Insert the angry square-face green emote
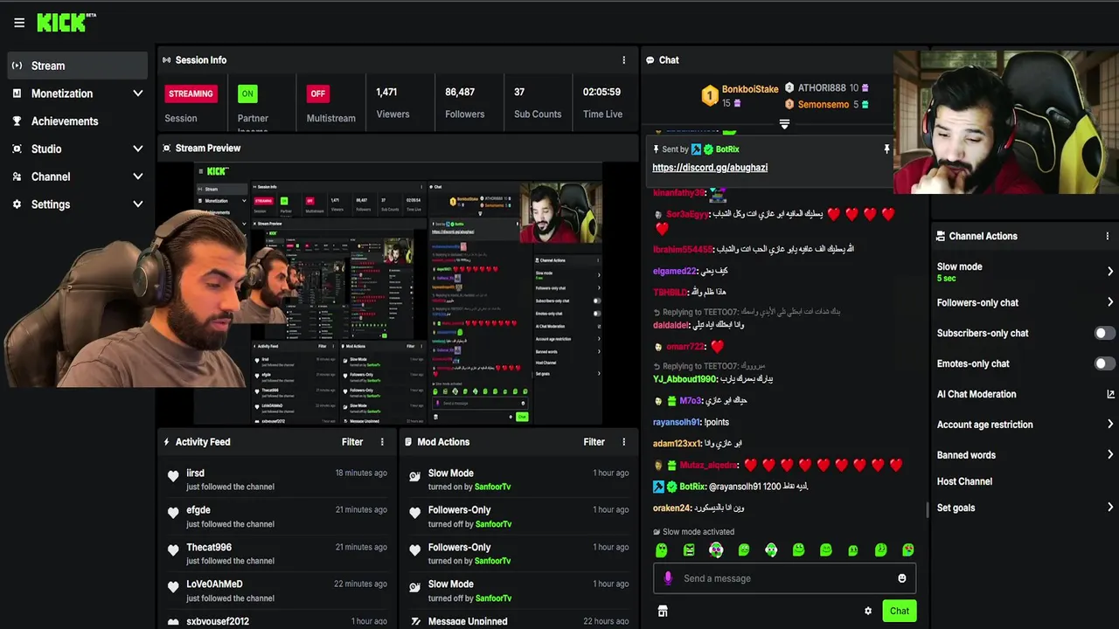Screen dimensions: 1119x629 coord(689,550)
